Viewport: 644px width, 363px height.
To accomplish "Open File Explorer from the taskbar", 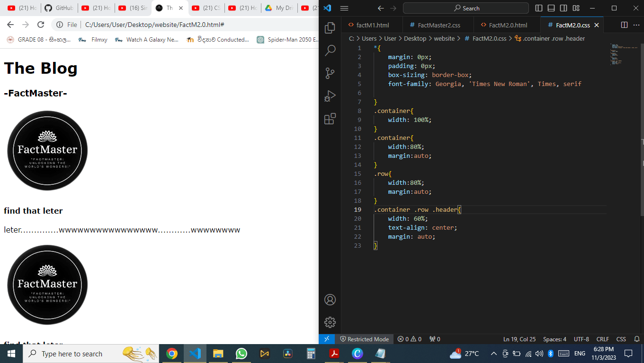I will 218,354.
